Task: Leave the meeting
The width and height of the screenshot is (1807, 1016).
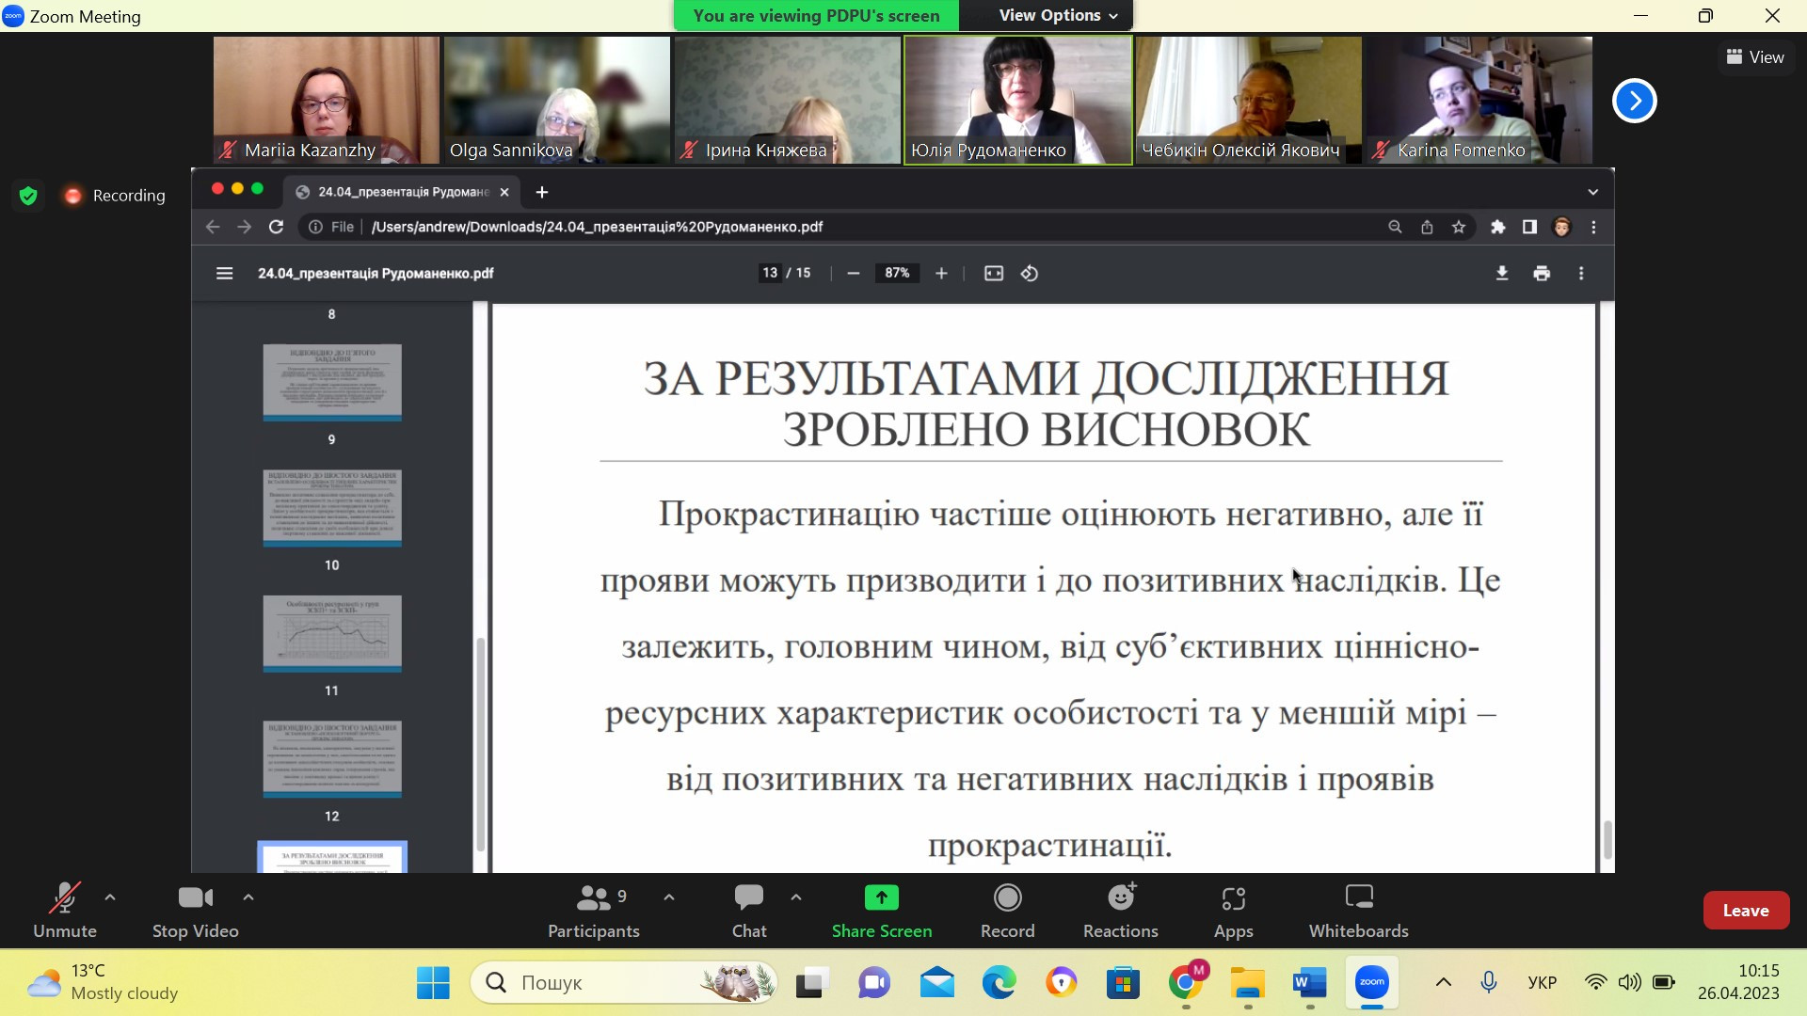Action: (x=1745, y=910)
